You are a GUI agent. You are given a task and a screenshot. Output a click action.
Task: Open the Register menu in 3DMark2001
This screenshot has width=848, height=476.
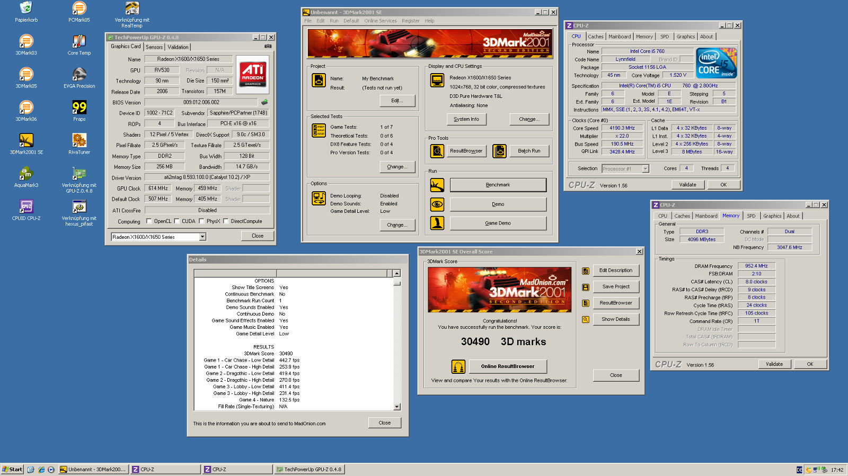(x=411, y=21)
